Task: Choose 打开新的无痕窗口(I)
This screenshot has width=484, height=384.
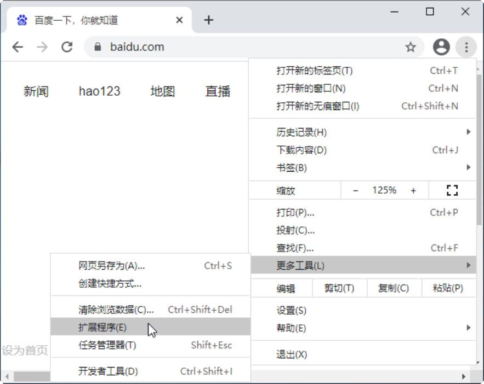Action: coord(362,106)
